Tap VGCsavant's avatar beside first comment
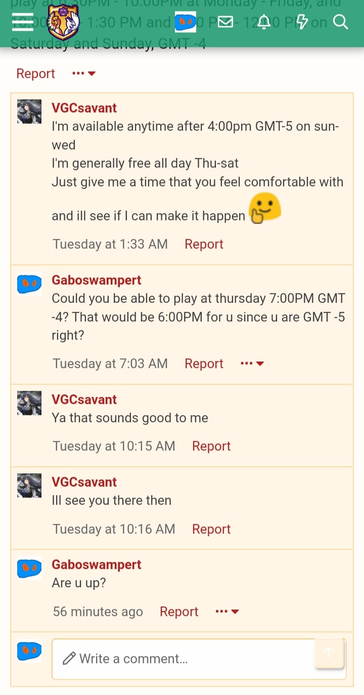Image resolution: width=364 pixels, height=695 pixels. 29,111
